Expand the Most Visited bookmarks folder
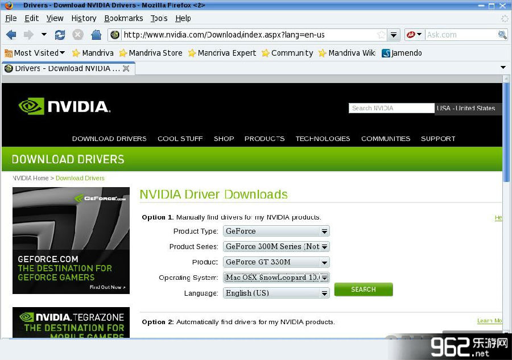Viewport: 512px width, 360px height. point(35,53)
